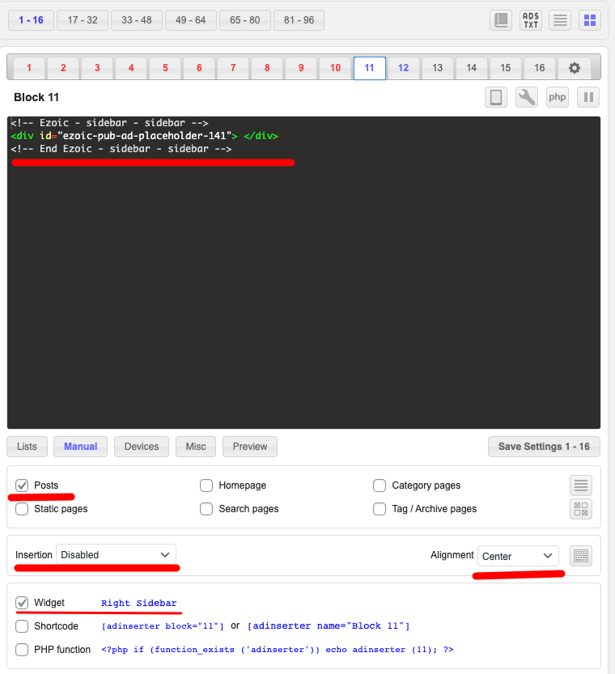Open the Devices settings button
The image size is (615, 674).
pos(142,447)
